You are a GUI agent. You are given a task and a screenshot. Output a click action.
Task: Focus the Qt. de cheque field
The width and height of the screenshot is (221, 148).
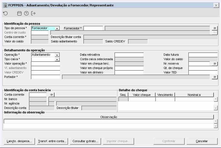(x=203, y=68)
